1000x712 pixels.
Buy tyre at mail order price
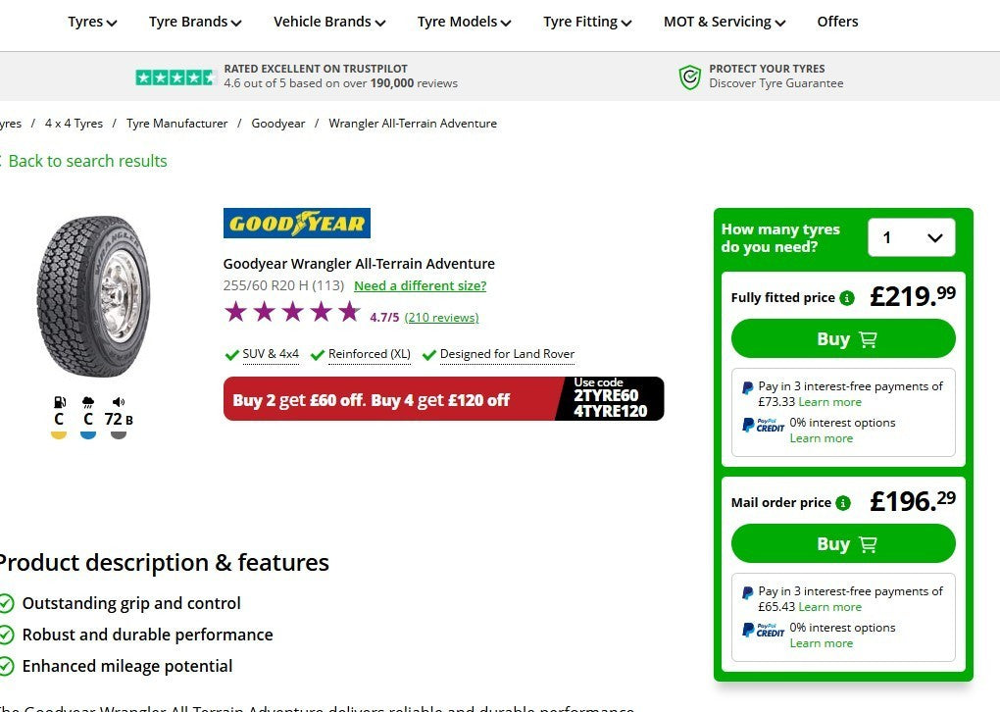(843, 543)
